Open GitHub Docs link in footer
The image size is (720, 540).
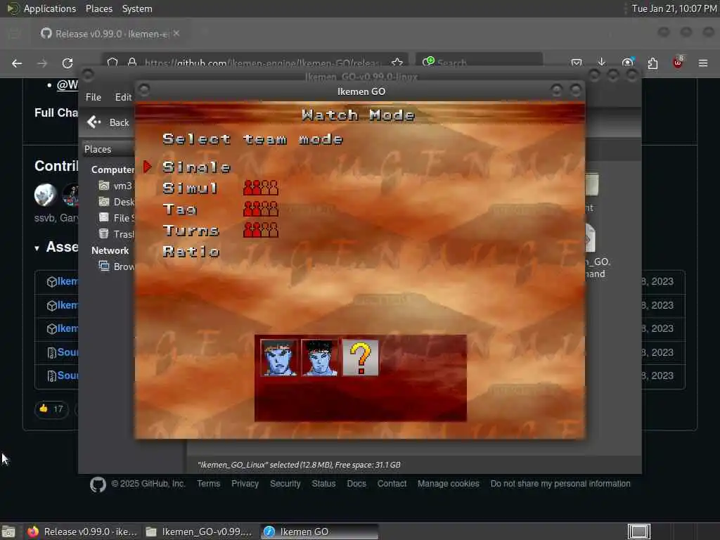click(356, 484)
